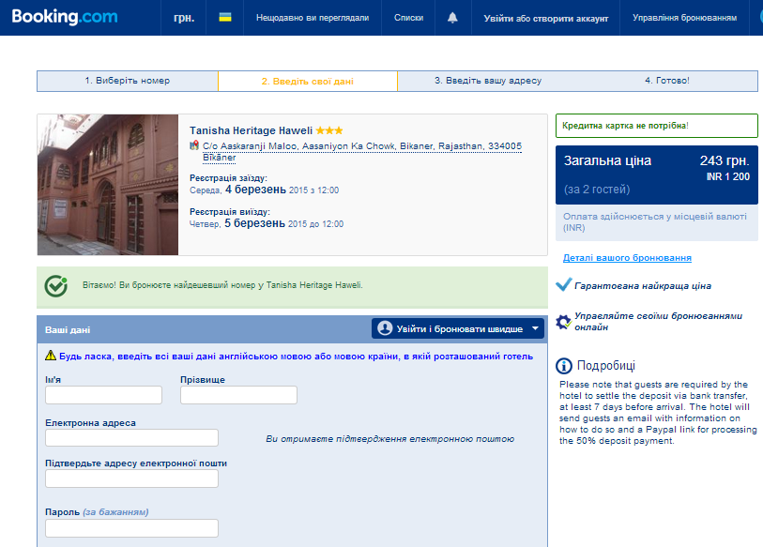Focus the Електронна адреса input field
The image size is (763, 547).
coord(132,437)
